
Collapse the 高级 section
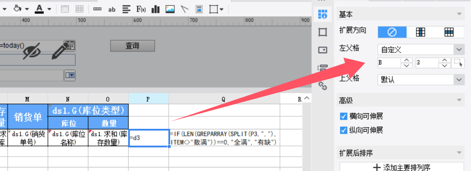pyautogui.click(x=458, y=100)
